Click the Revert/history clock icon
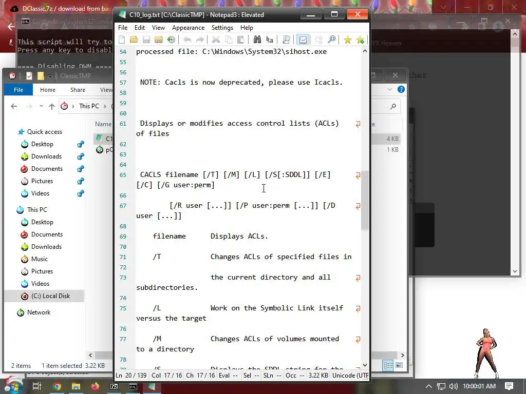The height and width of the screenshot is (394, 526). pyautogui.click(x=171, y=40)
